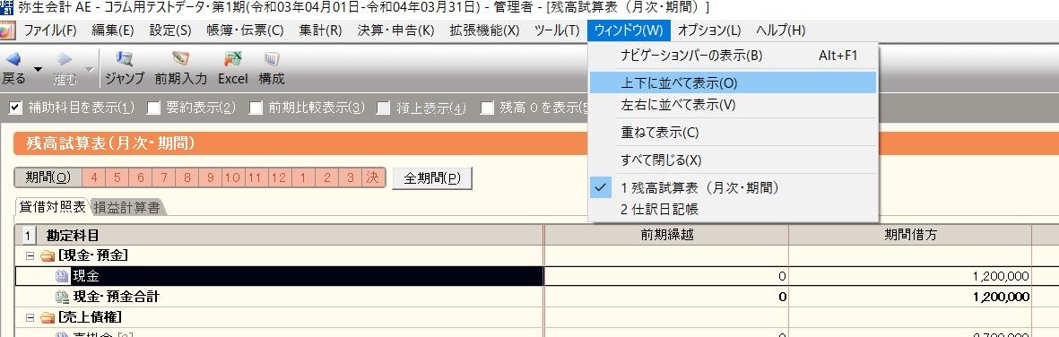This screenshot has height=337, width=1059.
Task: Collapse the 現金・預金 tree group
Action: click(x=30, y=255)
